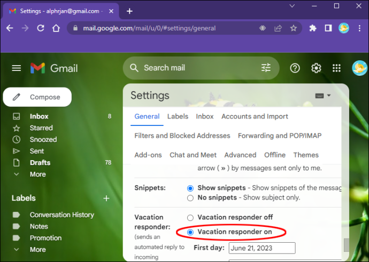Screen dimensions: 369x262
Task: Click the diamond icon in address bar
Action: tap(263, 28)
